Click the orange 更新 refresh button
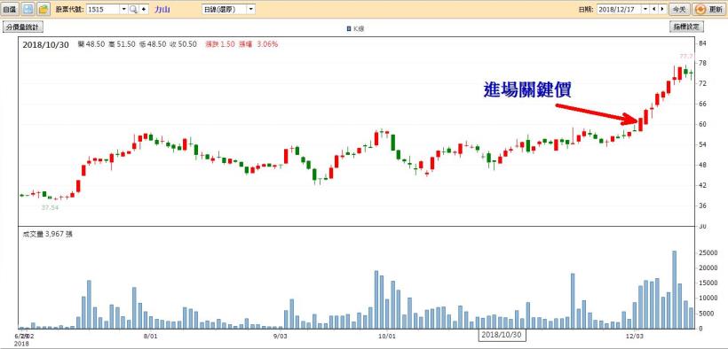Screen dimensions: 728x349 (708, 9)
